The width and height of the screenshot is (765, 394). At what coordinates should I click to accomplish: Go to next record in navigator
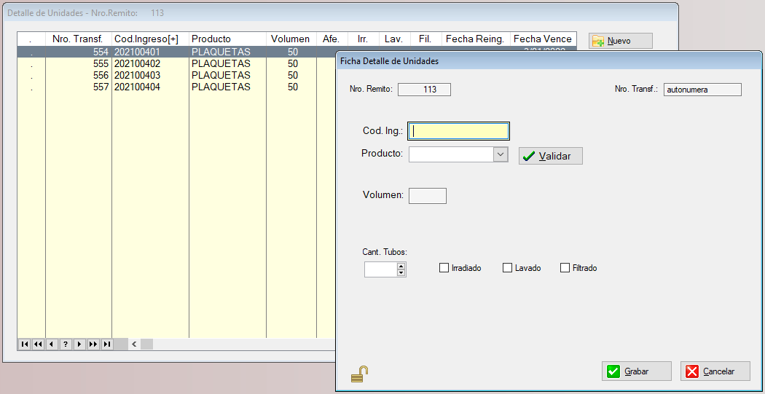pos(79,344)
